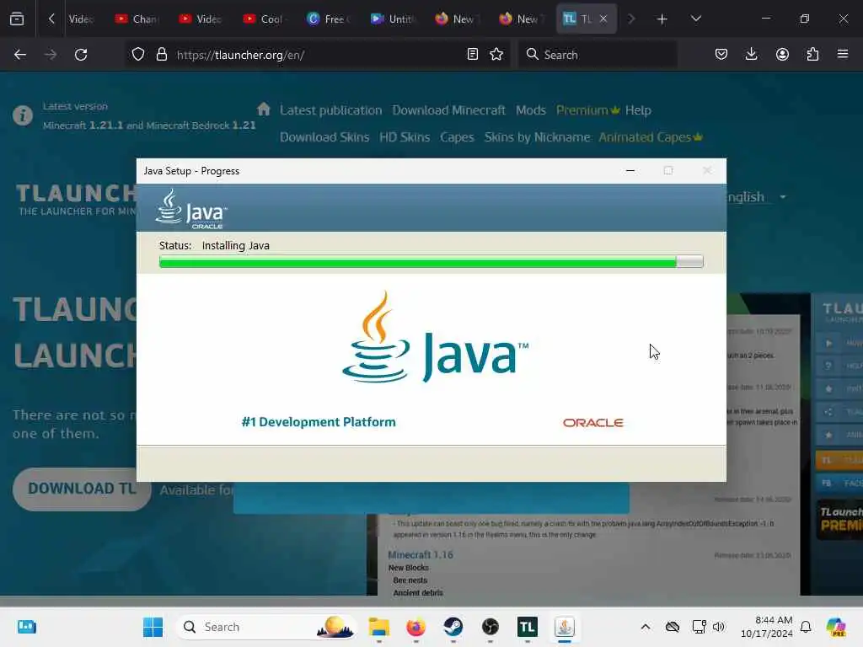Viewport: 863px width, 647px height.
Task: Show hidden tray icons chevron
Action: (646, 627)
